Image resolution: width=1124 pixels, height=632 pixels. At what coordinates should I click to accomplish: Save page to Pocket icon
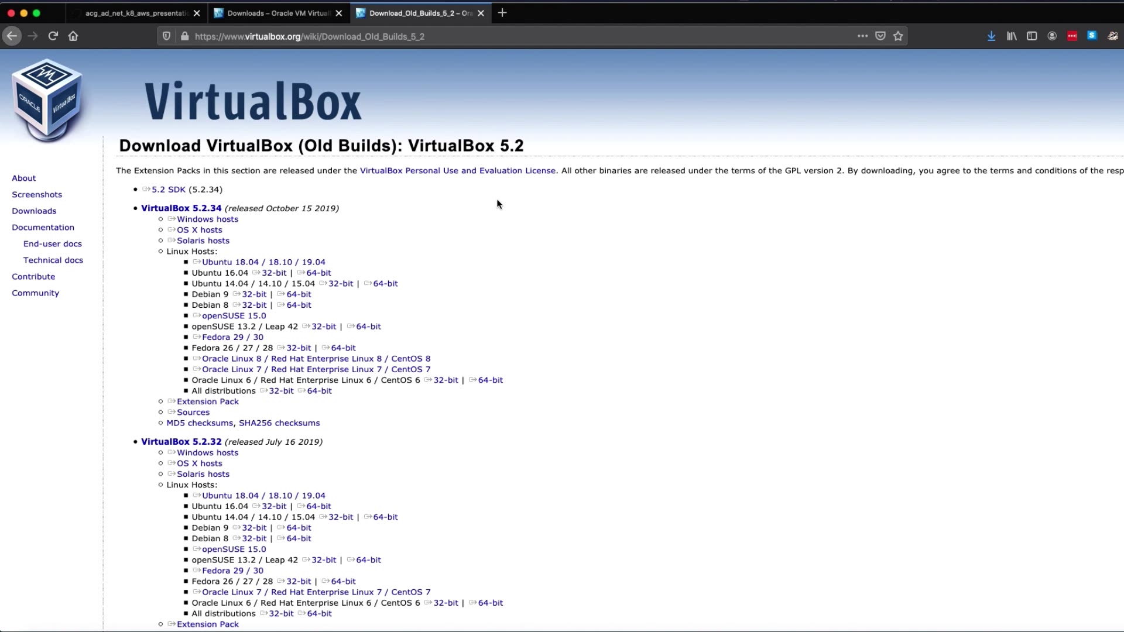click(880, 36)
